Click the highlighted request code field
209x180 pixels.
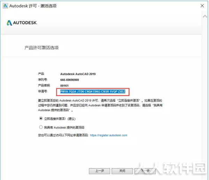[x=93, y=92]
